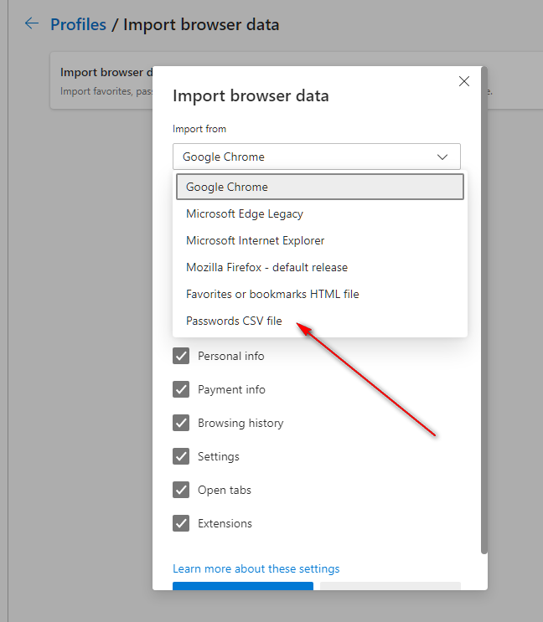Toggle the Extensions checkbox
Viewport: 543px width, 622px height.
pyautogui.click(x=181, y=523)
